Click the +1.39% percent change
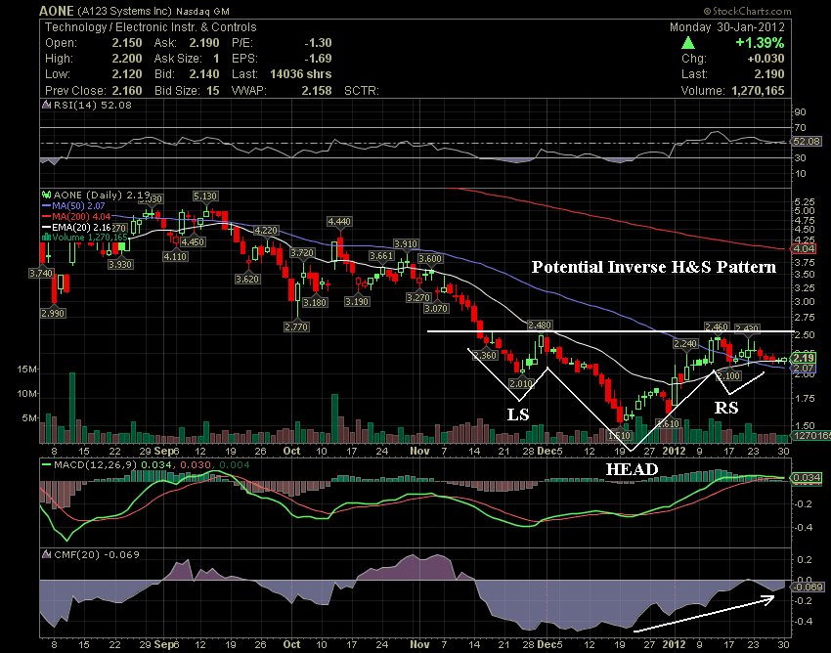831x653 pixels. click(760, 42)
